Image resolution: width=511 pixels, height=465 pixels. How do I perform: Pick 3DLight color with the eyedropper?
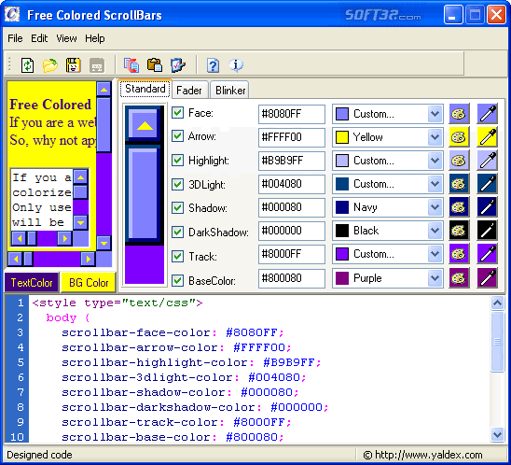[x=487, y=184]
